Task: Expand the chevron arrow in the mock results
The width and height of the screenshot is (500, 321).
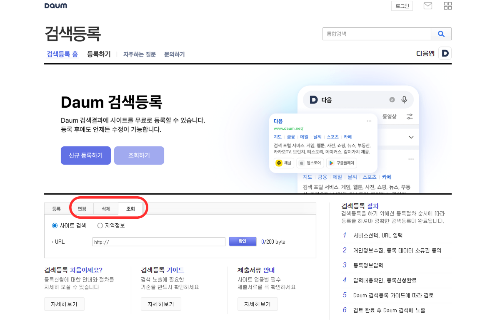Action: pos(411,137)
